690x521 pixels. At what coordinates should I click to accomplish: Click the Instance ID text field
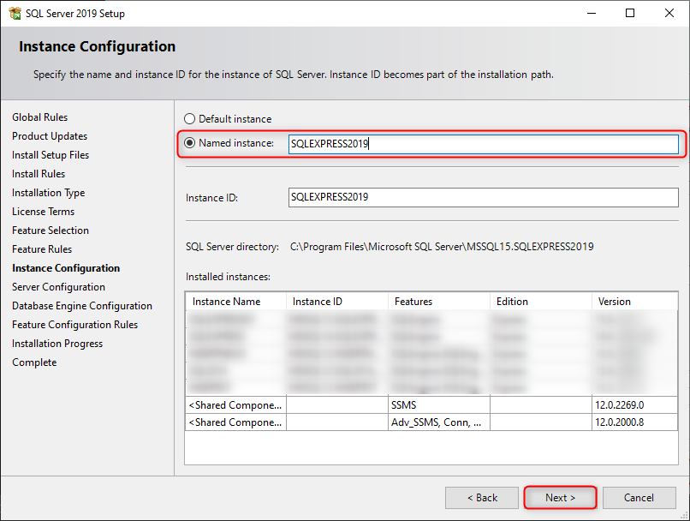click(483, 197)
